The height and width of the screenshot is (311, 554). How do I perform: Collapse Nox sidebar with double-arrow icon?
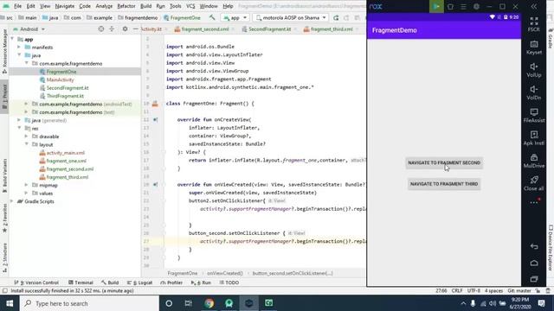coord(534,6)
